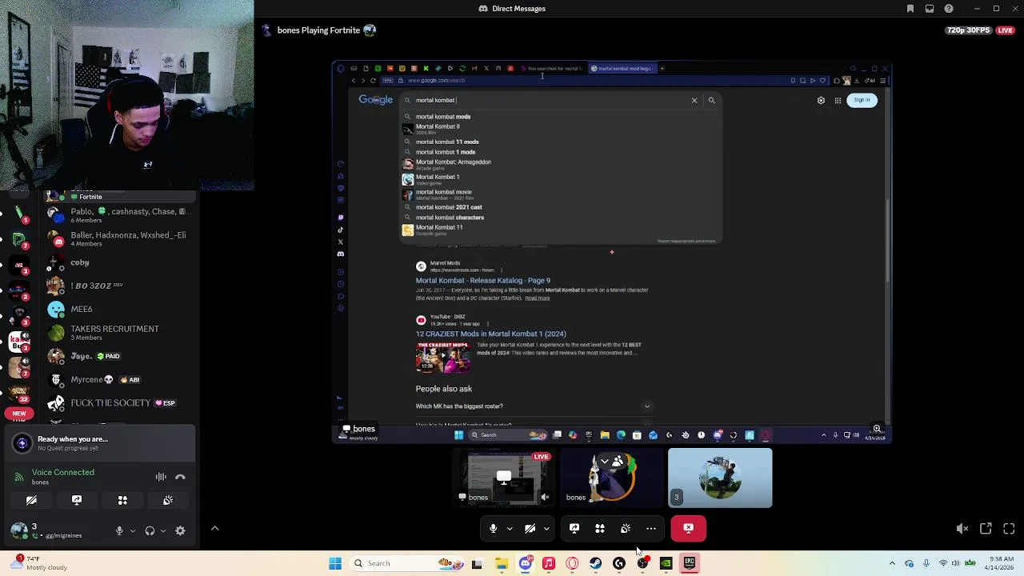Open MEE6 direct message
Viewport: 1024px width, 576px height.
pyautogui.click(x=118, y=309)
